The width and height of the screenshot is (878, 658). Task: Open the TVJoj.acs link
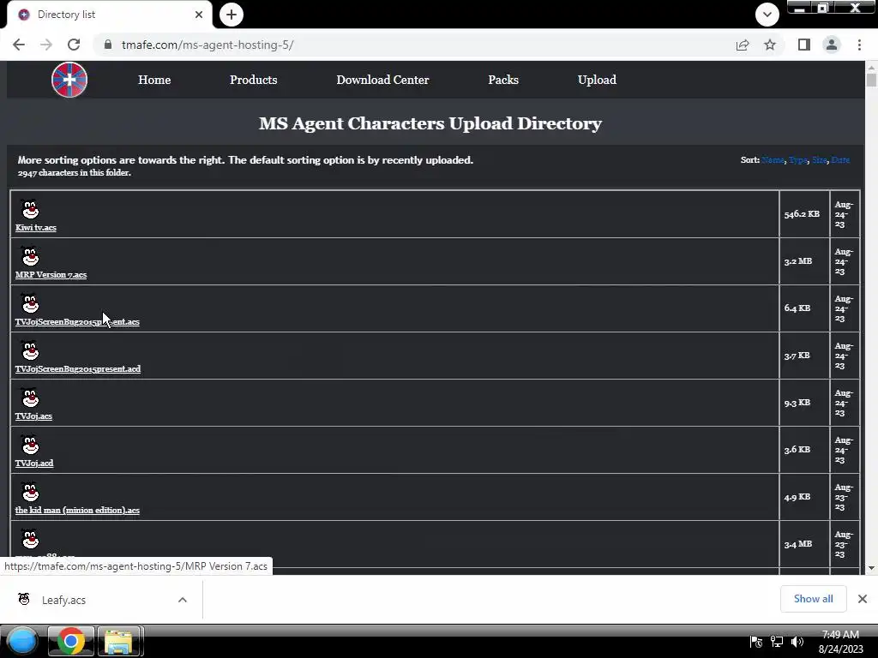click(x=33, y=416)
